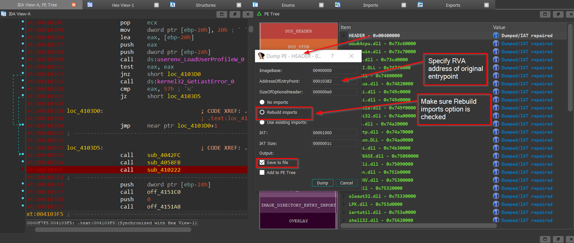
Task: Click the info icon in the oleaut32.dll row
Action: [x=497, y=196]
